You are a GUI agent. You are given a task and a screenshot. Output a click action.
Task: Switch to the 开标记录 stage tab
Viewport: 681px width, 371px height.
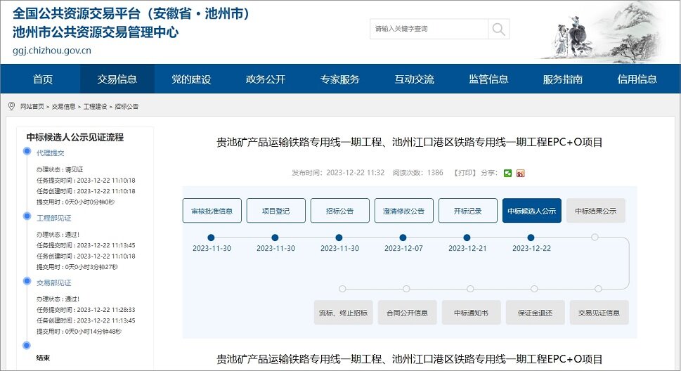467,211
